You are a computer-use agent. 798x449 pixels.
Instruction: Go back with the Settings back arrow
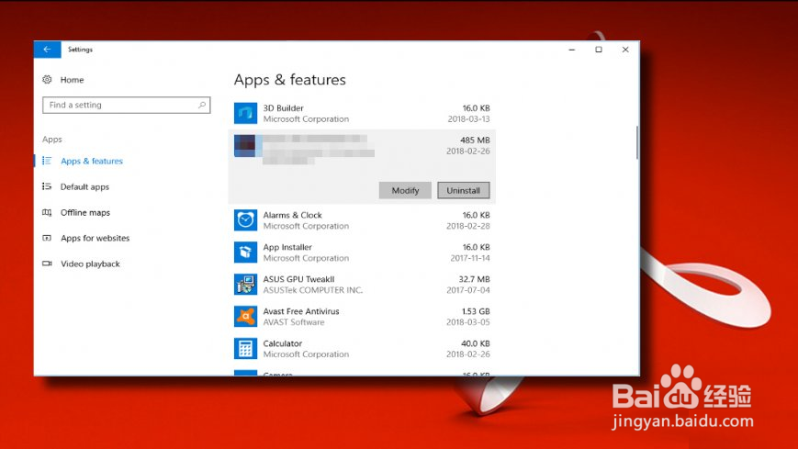tap(47, 50)
